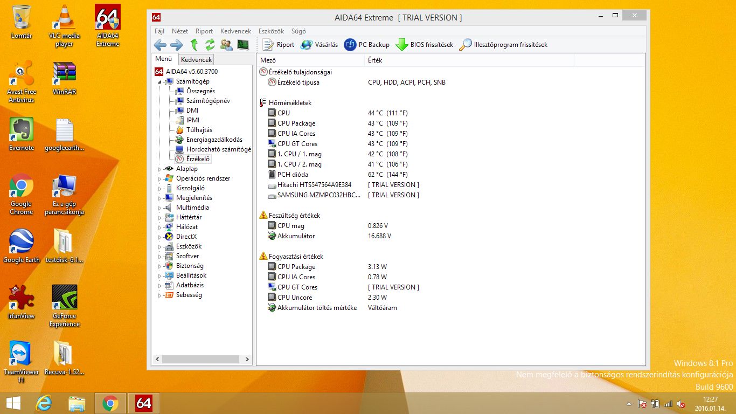Viewport: 736px width, 414px height.
Task: Expand the Hálózat tree node
Action: pyautogui.click(x=159, y=227)
